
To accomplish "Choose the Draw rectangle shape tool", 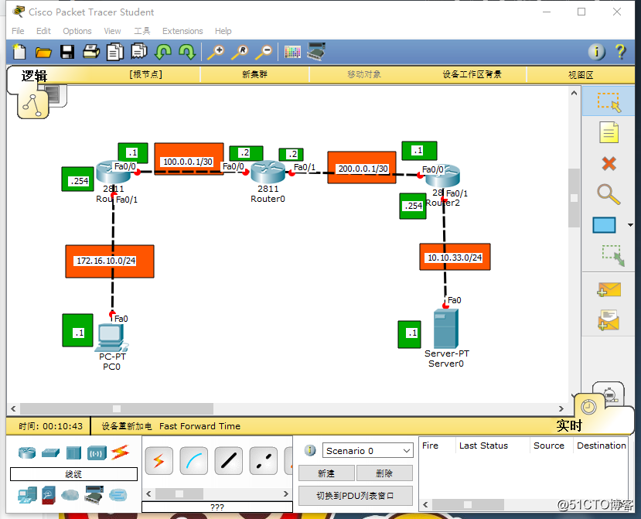I will [x=604, y=225].
